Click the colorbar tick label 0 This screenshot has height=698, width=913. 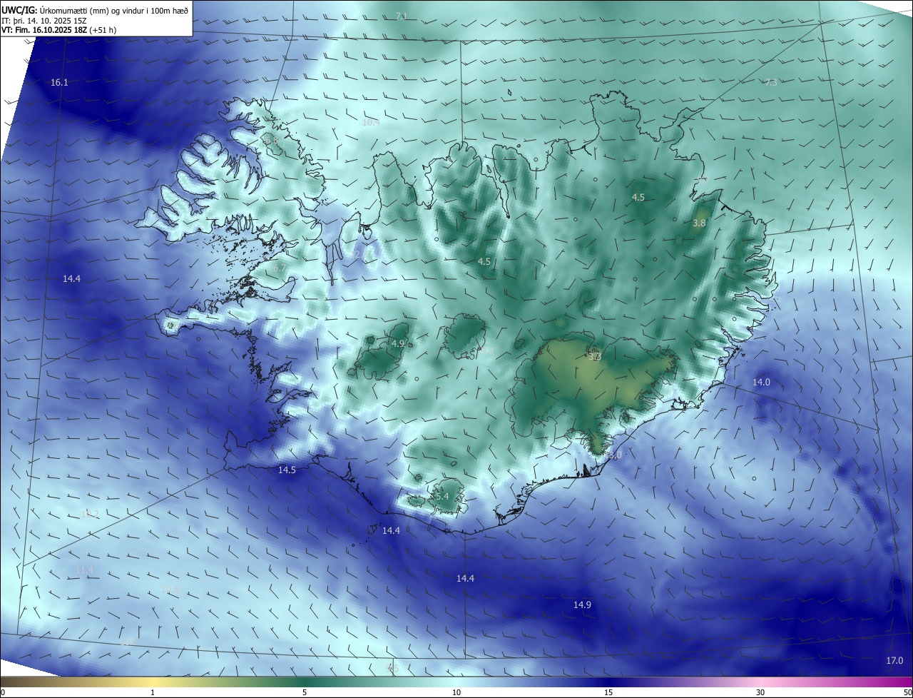3,692
